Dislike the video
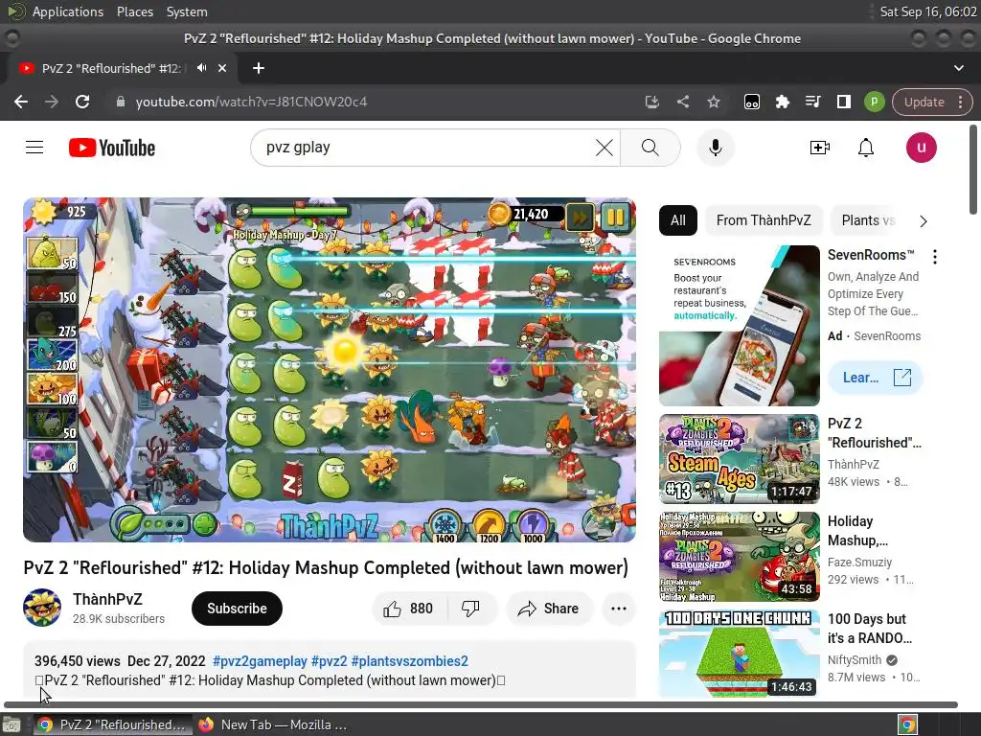Screen dimensions: 981x736 (470, 609)
